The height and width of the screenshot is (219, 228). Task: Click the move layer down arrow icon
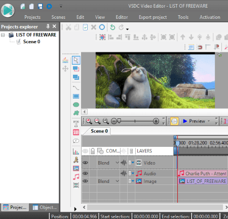point(191,37)
